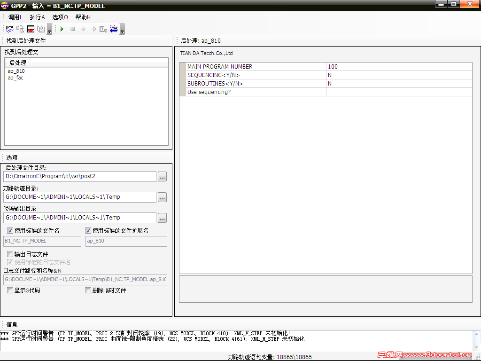Edit SUBROUTINES<Y/N> value cell

click(x=399, y=84)
